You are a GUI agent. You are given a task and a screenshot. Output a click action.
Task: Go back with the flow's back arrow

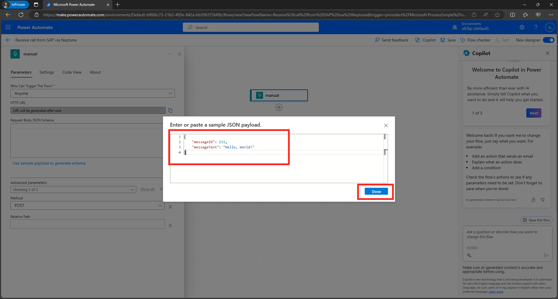[x=8, y=40]
